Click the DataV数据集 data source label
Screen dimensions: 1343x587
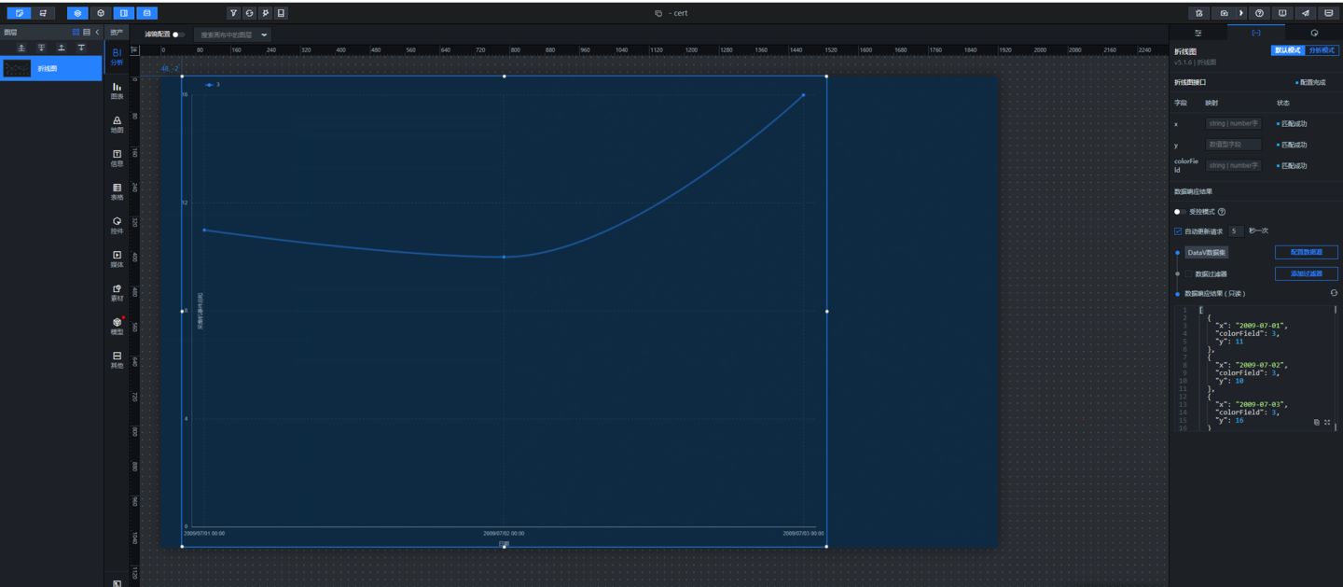click(x=1207, y=252)
